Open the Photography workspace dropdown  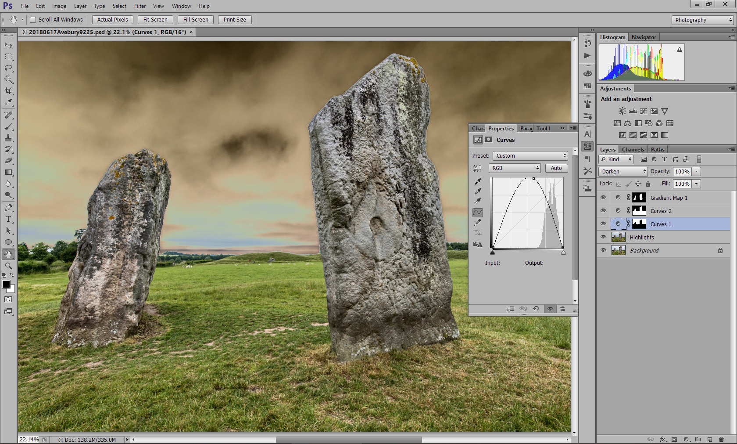(702, 20)
